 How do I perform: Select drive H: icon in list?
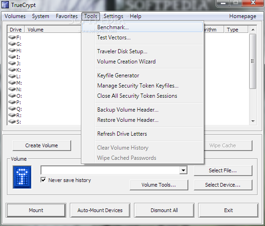point(12,50)
